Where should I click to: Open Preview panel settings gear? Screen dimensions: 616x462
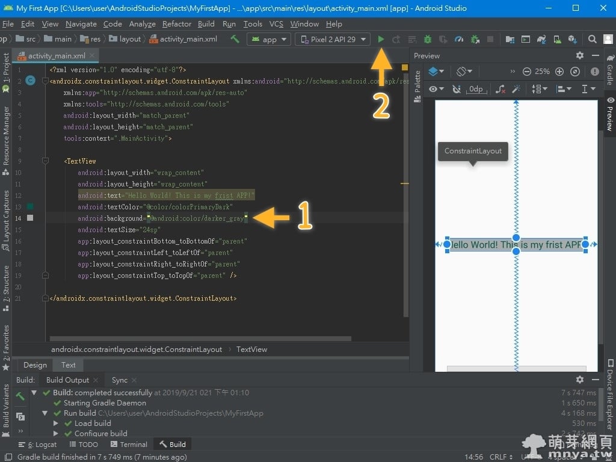pos(579,55)
